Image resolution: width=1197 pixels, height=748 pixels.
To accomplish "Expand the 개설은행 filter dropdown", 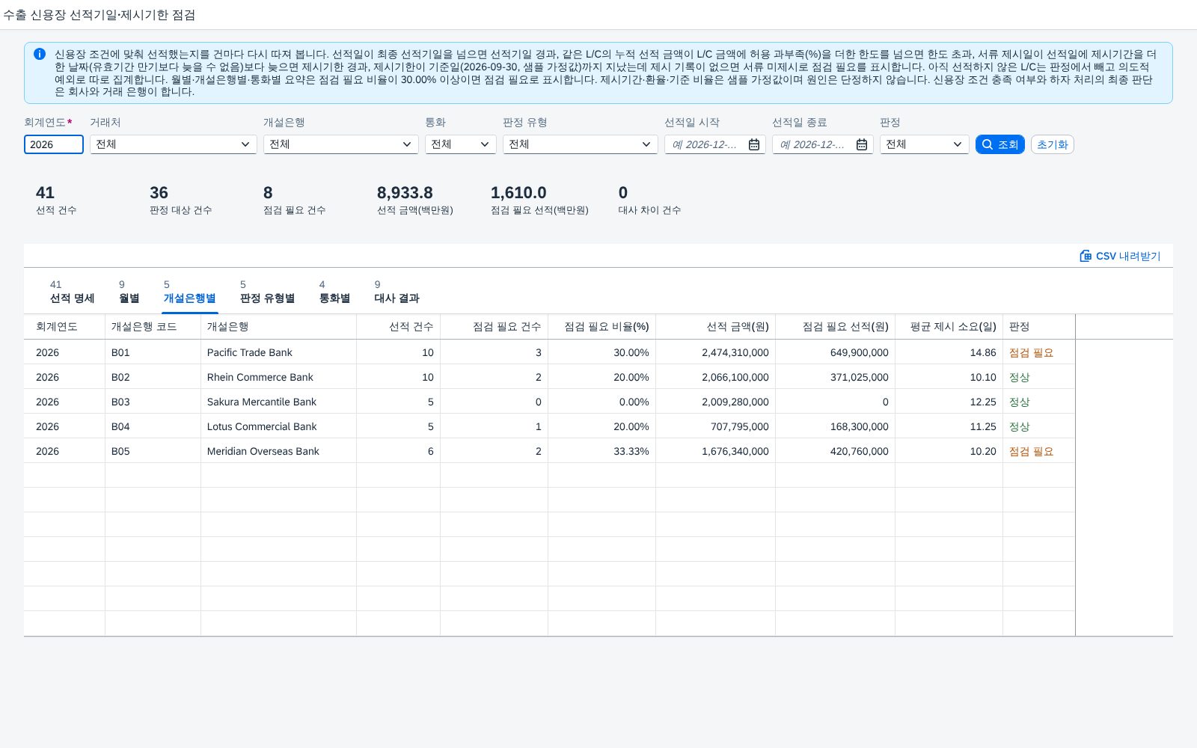I will (x=407, y=144).
